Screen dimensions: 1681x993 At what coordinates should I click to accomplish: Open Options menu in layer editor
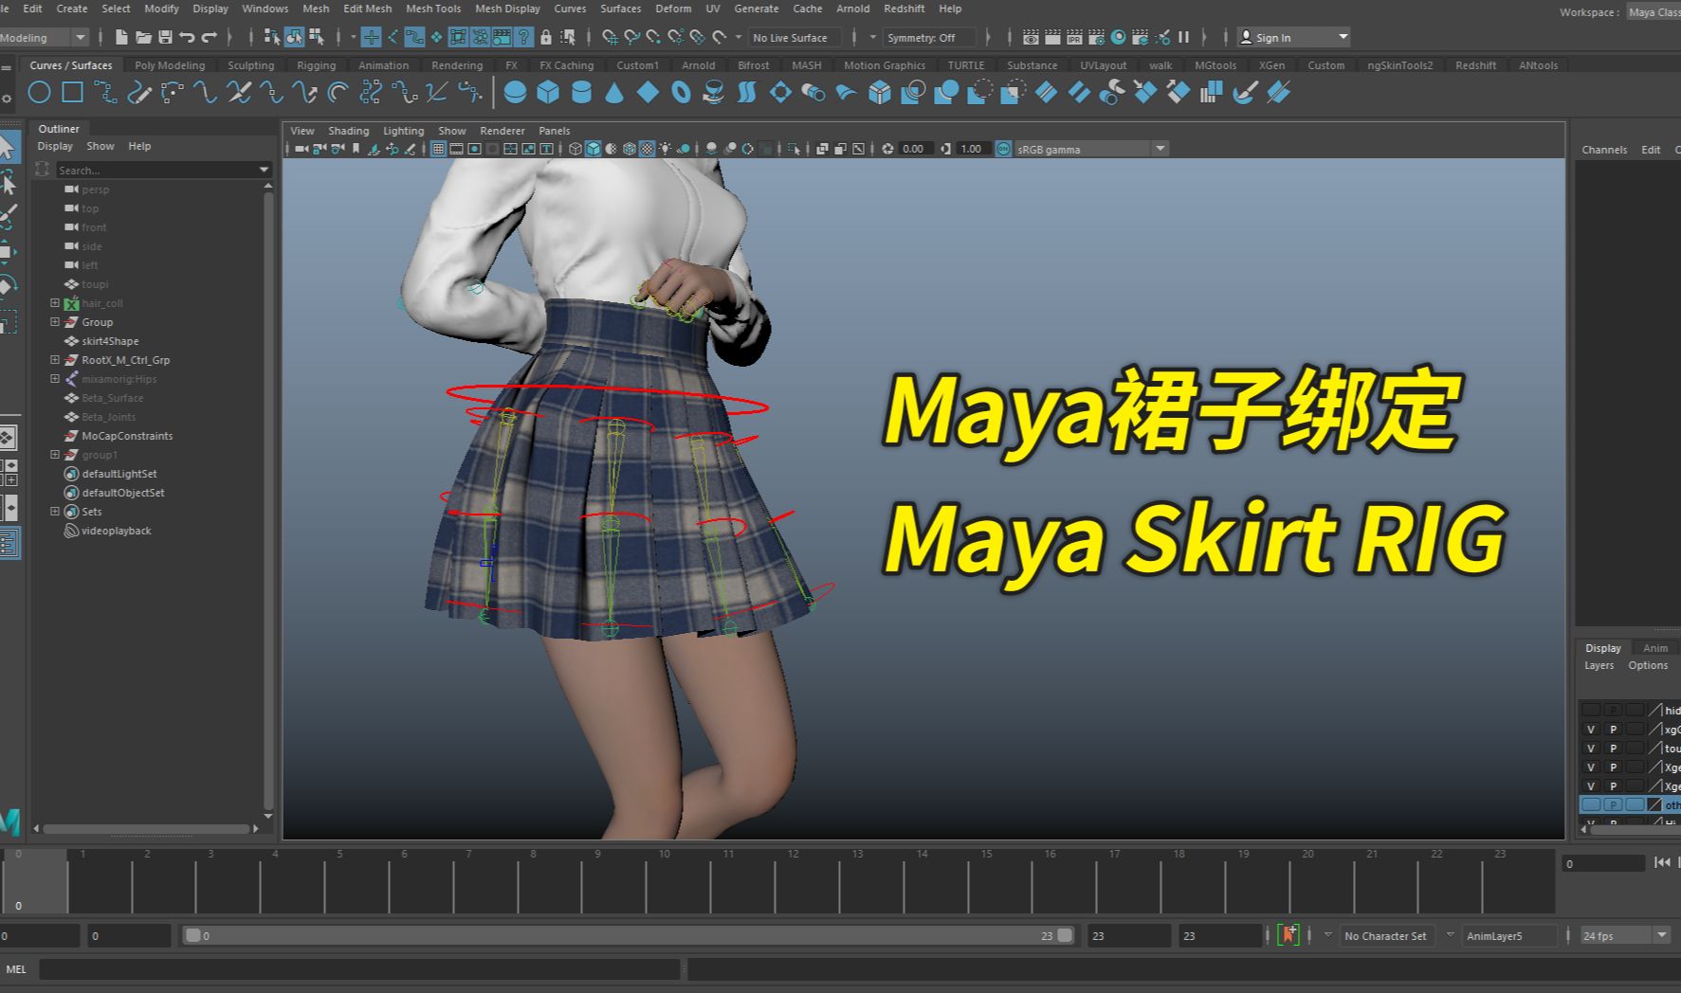tap(1648, 665)
